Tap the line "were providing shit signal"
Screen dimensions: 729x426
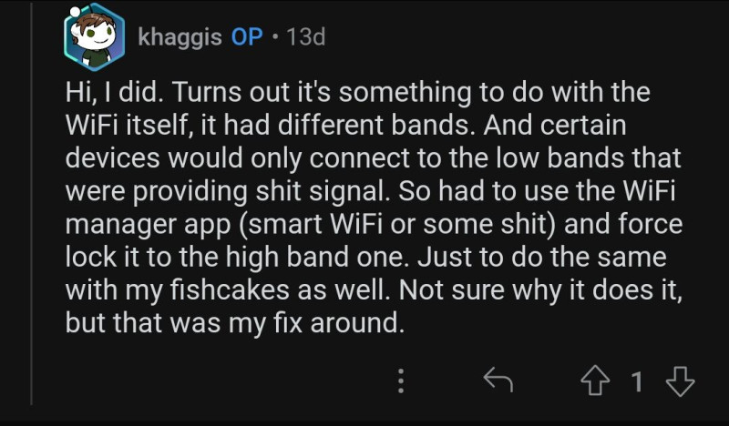(370, 191)
